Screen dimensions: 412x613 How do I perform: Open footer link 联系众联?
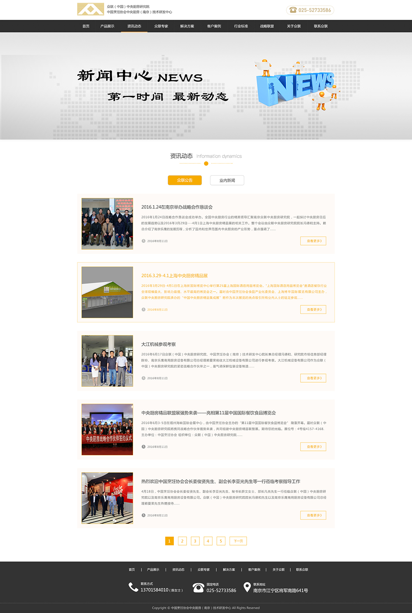point(302,570)
